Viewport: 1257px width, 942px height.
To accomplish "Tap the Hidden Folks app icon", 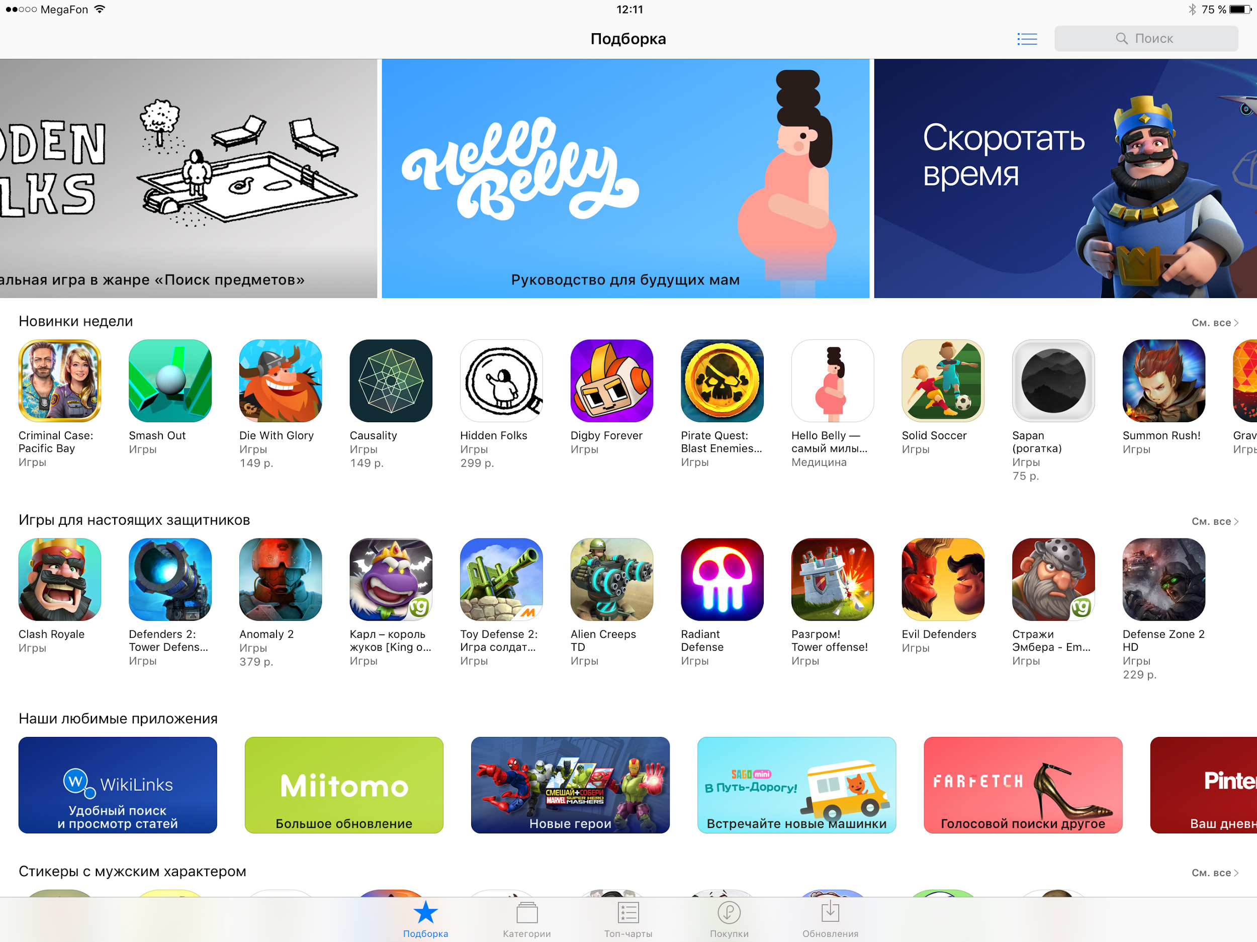I will click(x=501, y=381).
